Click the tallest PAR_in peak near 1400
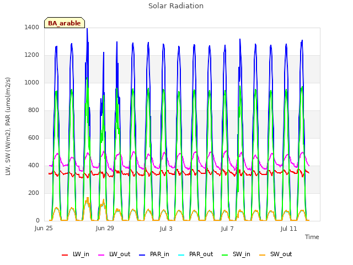Image resolution: width=353 pixels, height=265 pixels. pos(87,29)
